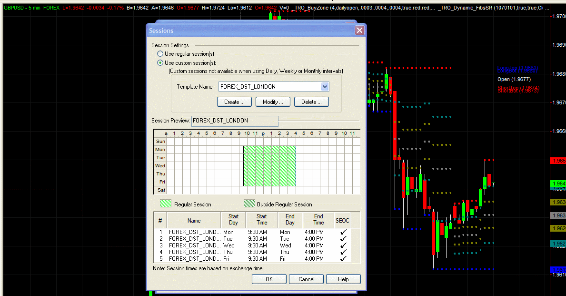Click the Lo=1.9612 value in chart header
Viewport: 566px width, 296px height.
(x=240, y=8)
